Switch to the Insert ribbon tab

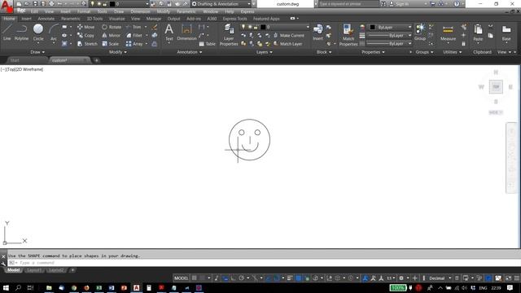[x=26, y=19]
